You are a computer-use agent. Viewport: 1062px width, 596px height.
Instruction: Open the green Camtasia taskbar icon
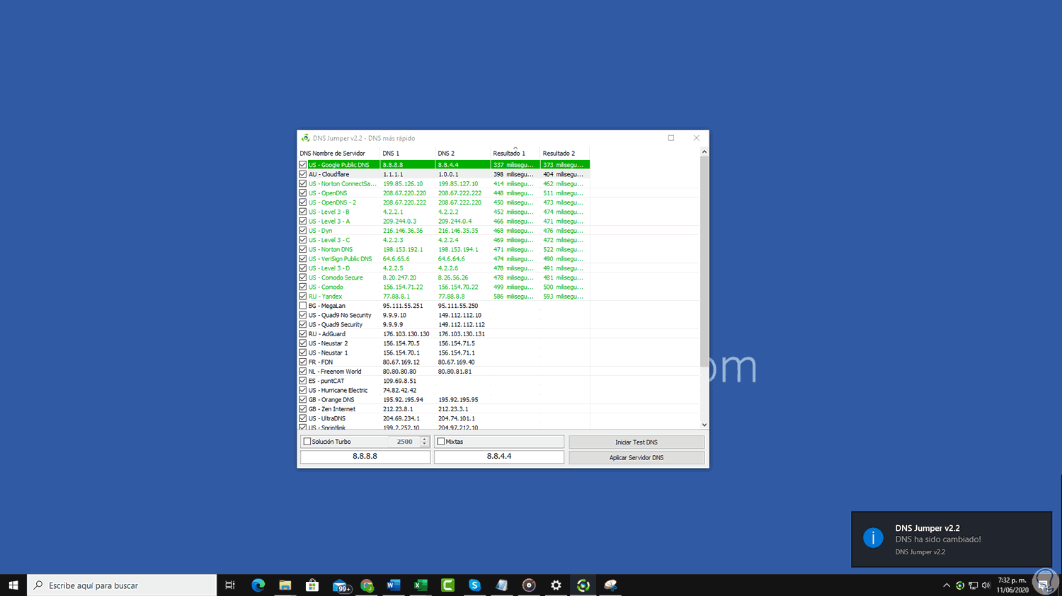click(x=447, y=585)
